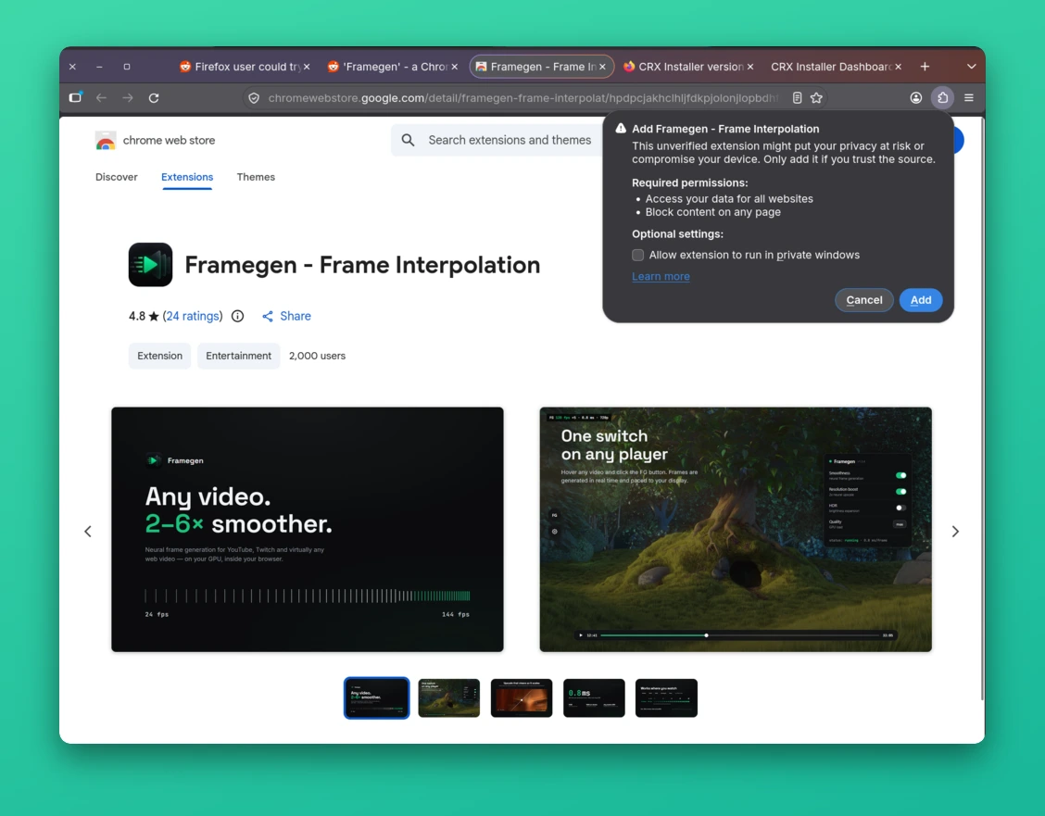Click the Chrome Web Store logo
The image size is (1045, 816).
(106, 141)
